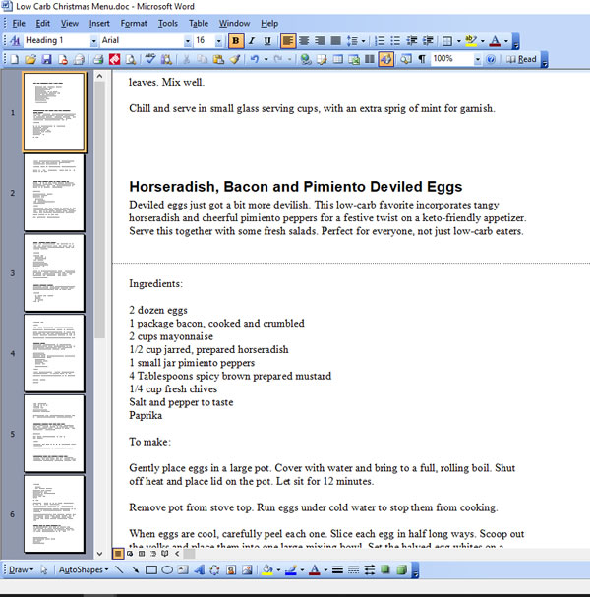Click the Open folder icon
The height and width of the screenshot is (597, 590).
[x=30, y=59]
